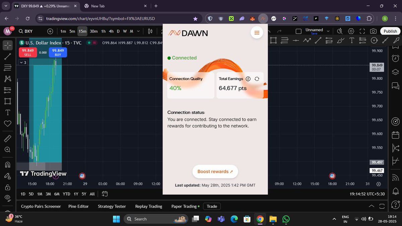Image resolution: width=402 pixels, height=226 pixels.
Task: Select the 1m timeframe
Action: [63, 31]
